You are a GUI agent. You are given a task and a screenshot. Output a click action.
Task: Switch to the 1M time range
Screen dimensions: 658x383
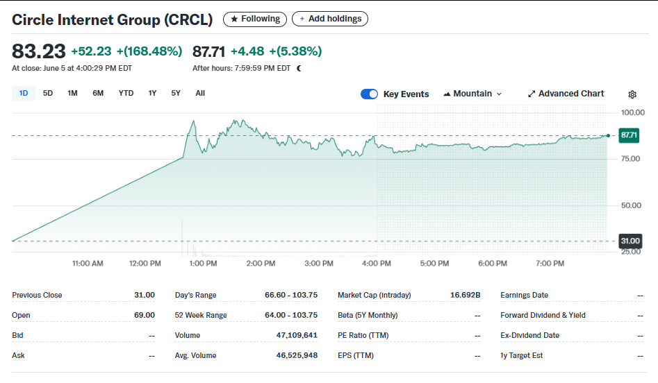(x=72, y=93)
